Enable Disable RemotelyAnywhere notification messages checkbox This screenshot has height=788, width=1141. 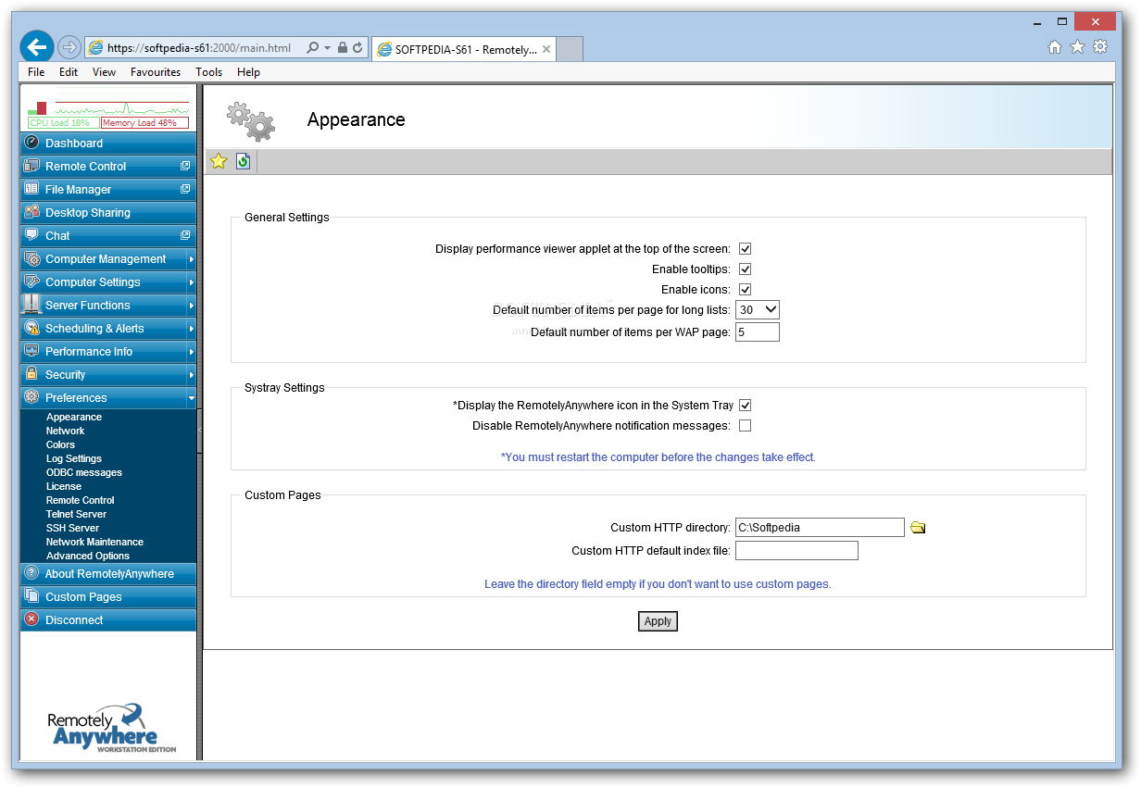(x=745, y=426)
